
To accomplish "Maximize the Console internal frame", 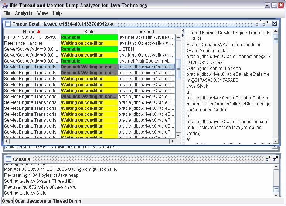I will 275,159.
